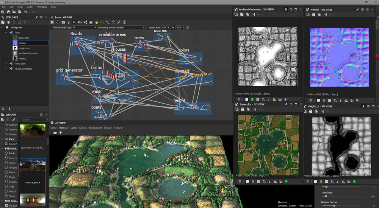379x208 pixels.
Task: Open the Filter by Node Type dropdown
Action: [x=84, y=28]
